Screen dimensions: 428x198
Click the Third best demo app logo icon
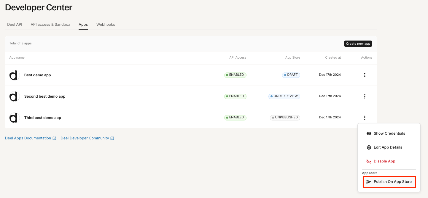[x=14, y=118]
